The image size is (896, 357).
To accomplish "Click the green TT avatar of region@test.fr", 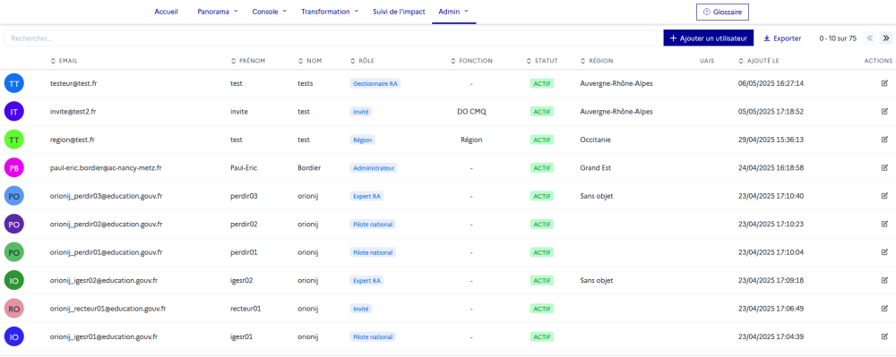I will click(x=13, y=140).
